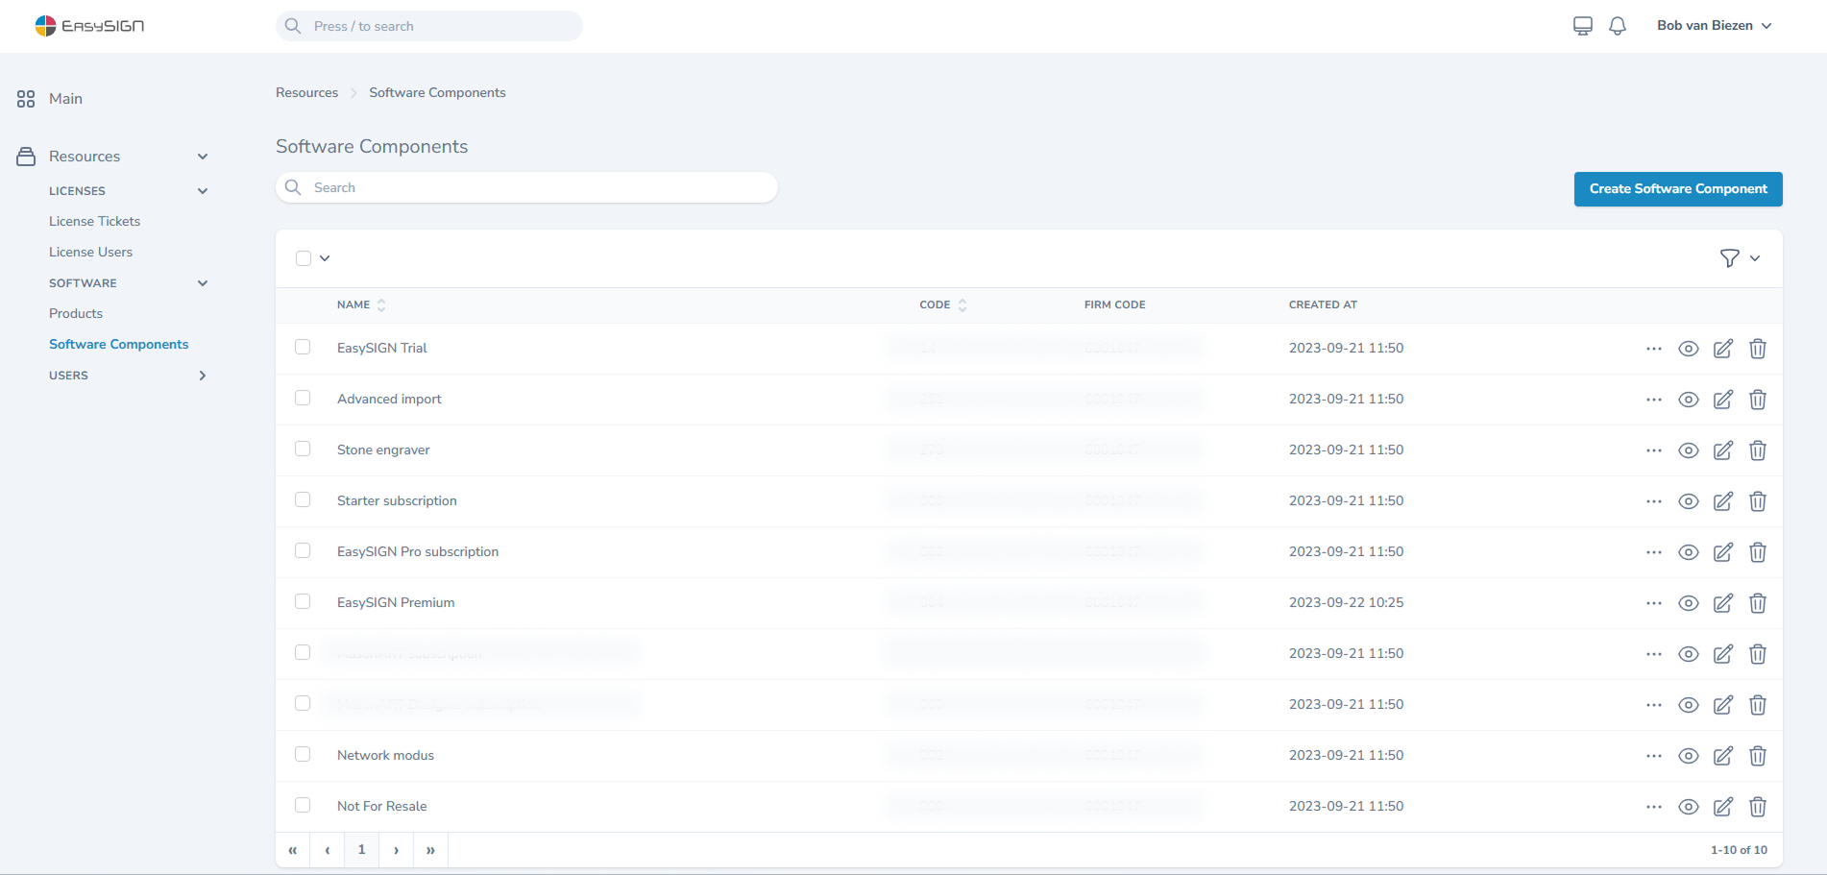This screenshot has width=1827, height=875.
Task: Edit the Stone engraver component
Action: [1723, 450]
